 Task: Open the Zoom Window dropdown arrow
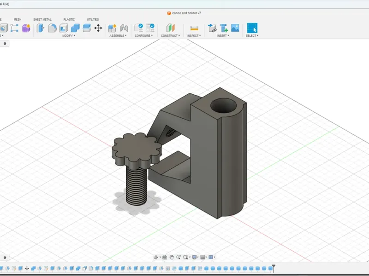click(x=190, y=258)
